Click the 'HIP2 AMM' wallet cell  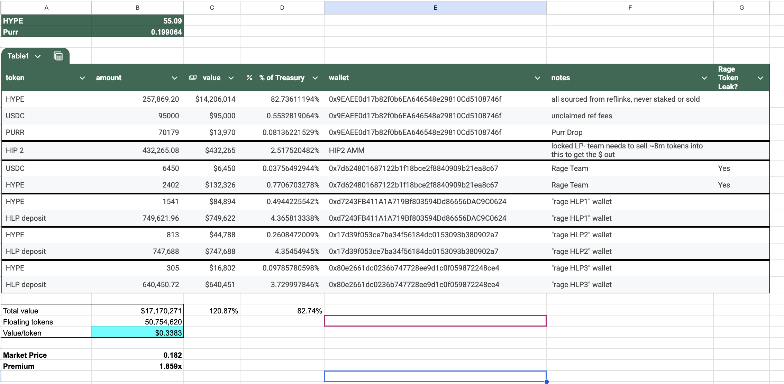click(x=435, y=150)
